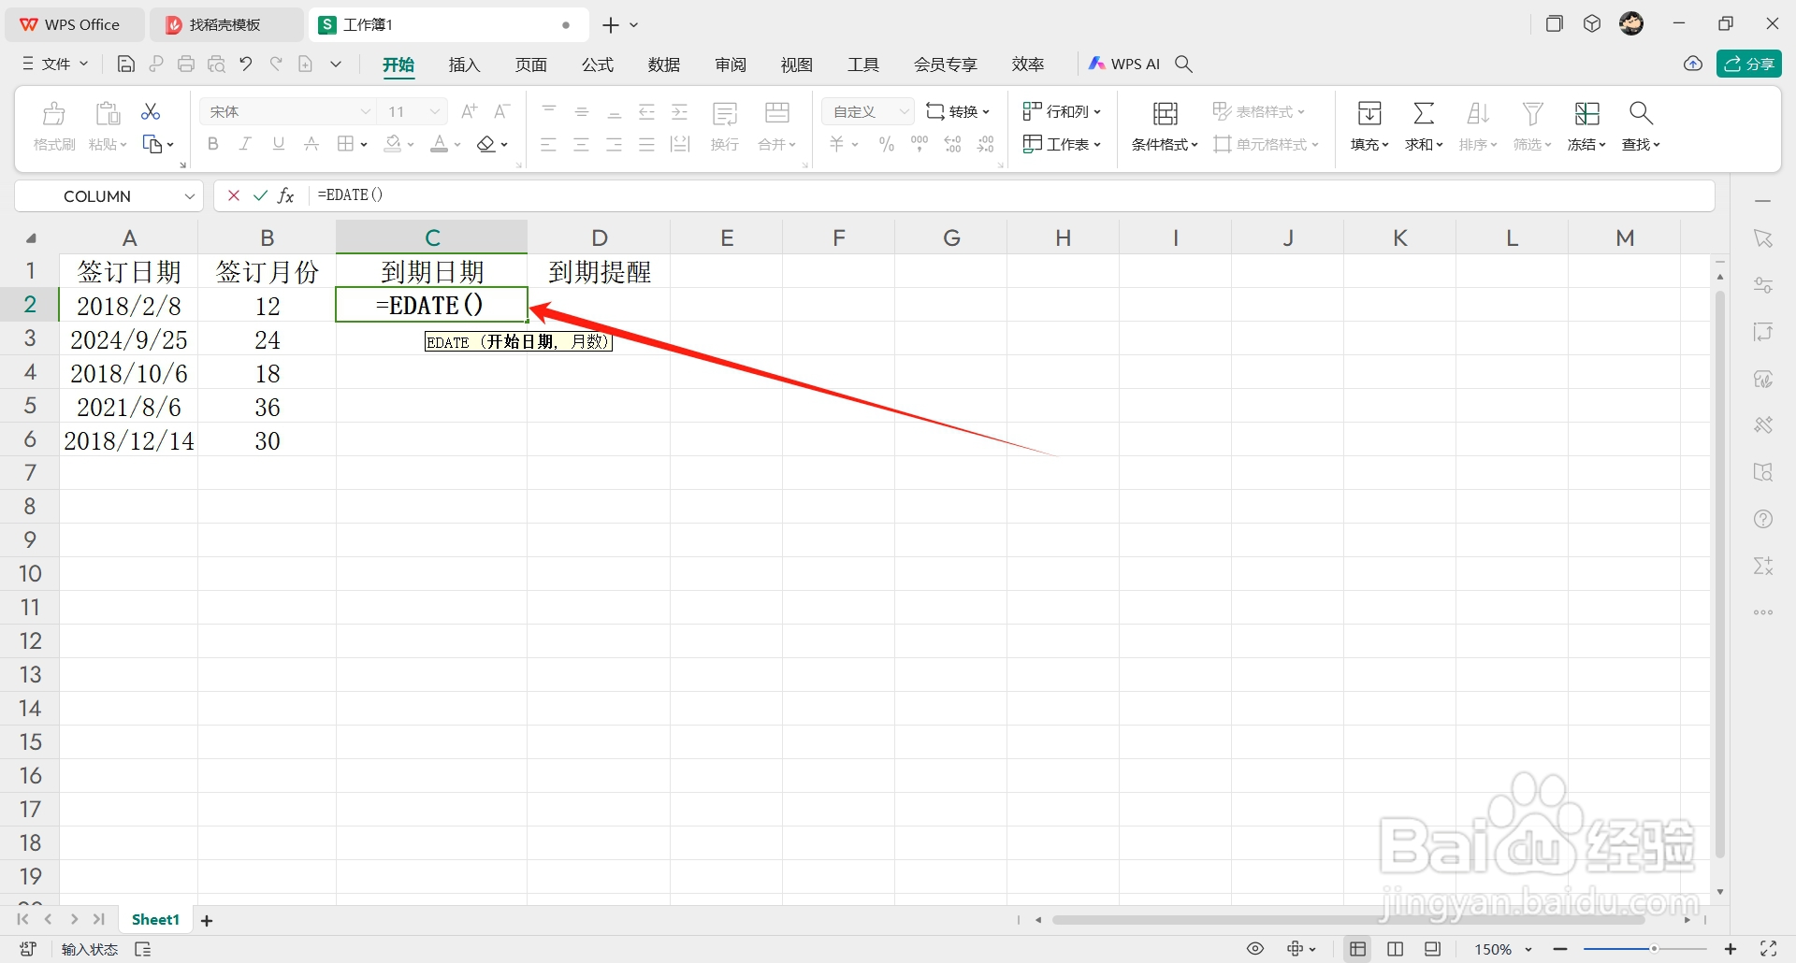Viewport: 1796px width, 963px height.
Task: Click the Wrap Text (换行) button
Action: 725,126
